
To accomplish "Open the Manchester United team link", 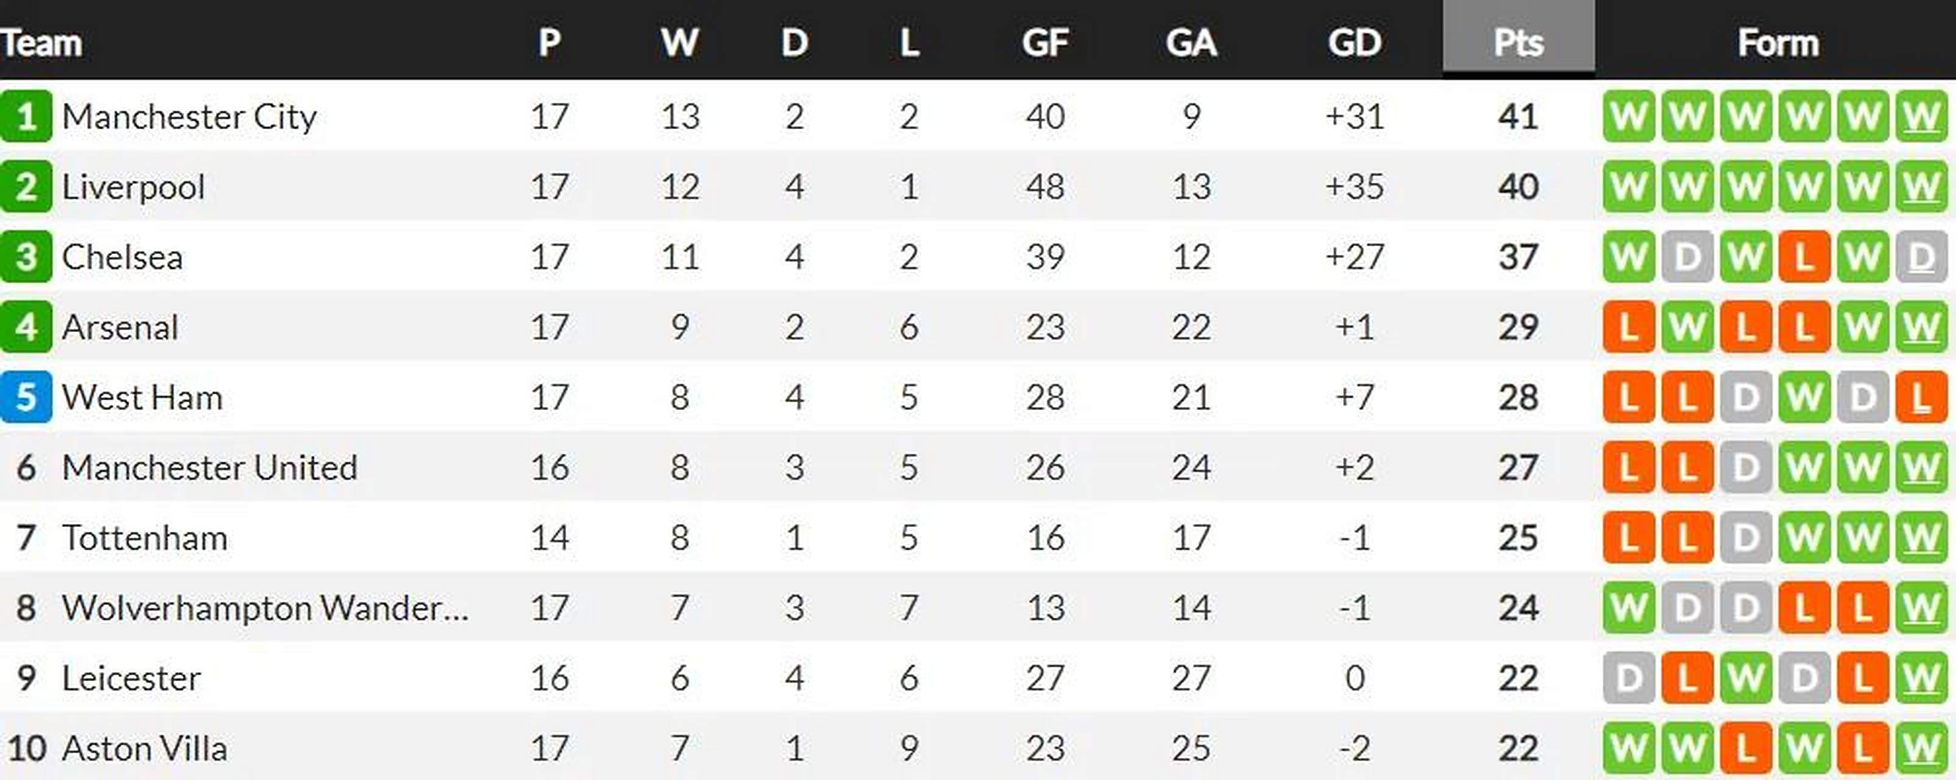I will point(210,468).
